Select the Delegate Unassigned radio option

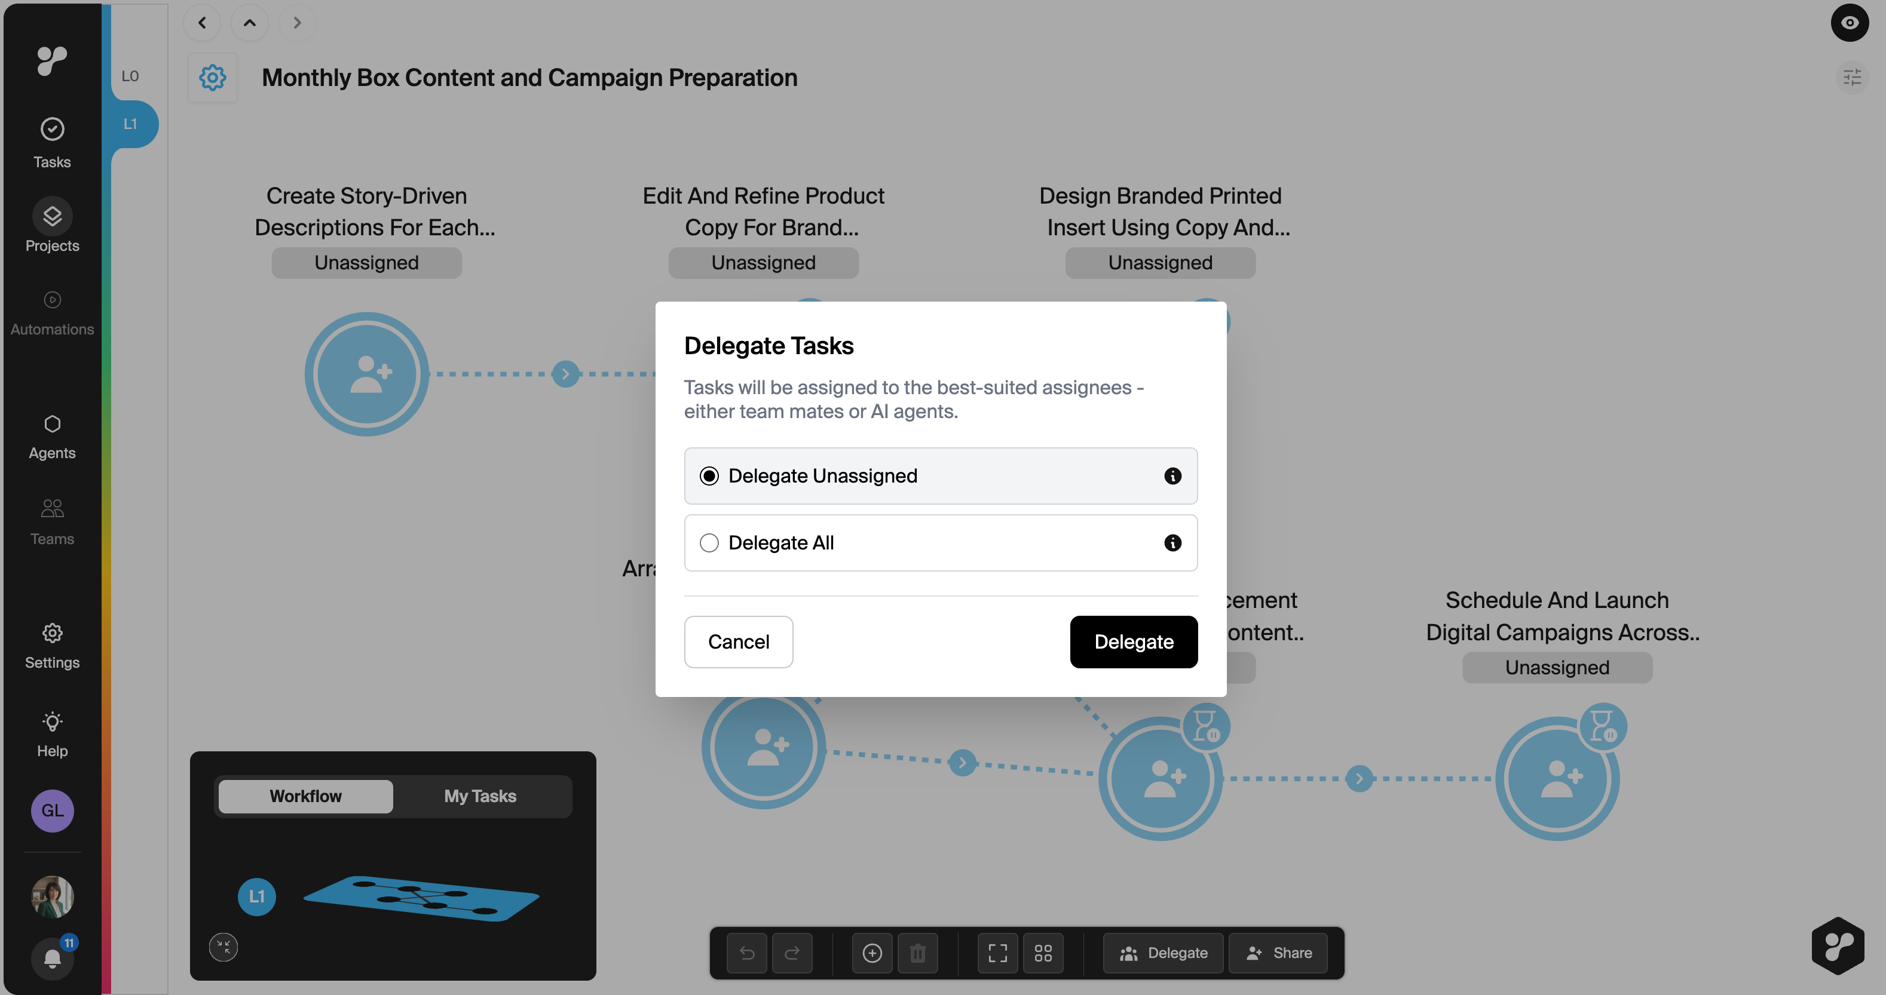[709, 475]
